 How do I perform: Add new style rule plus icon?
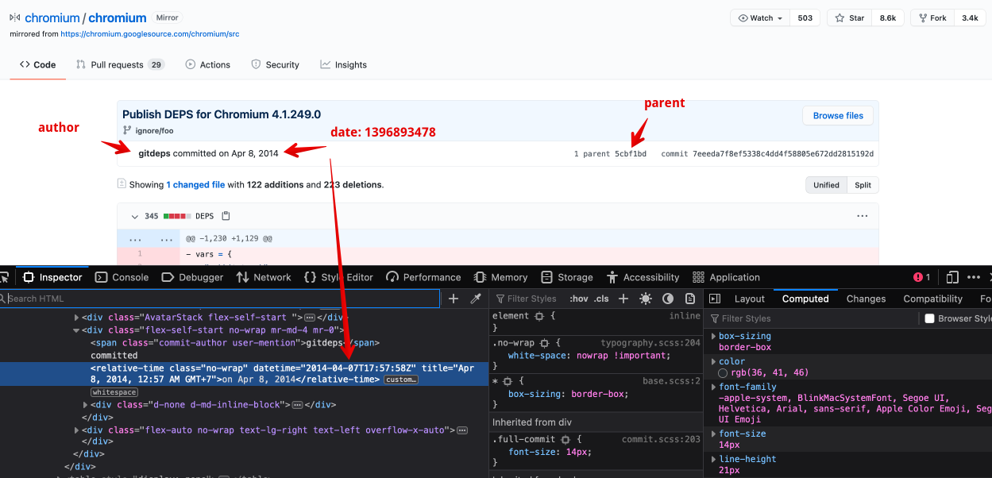623,299
